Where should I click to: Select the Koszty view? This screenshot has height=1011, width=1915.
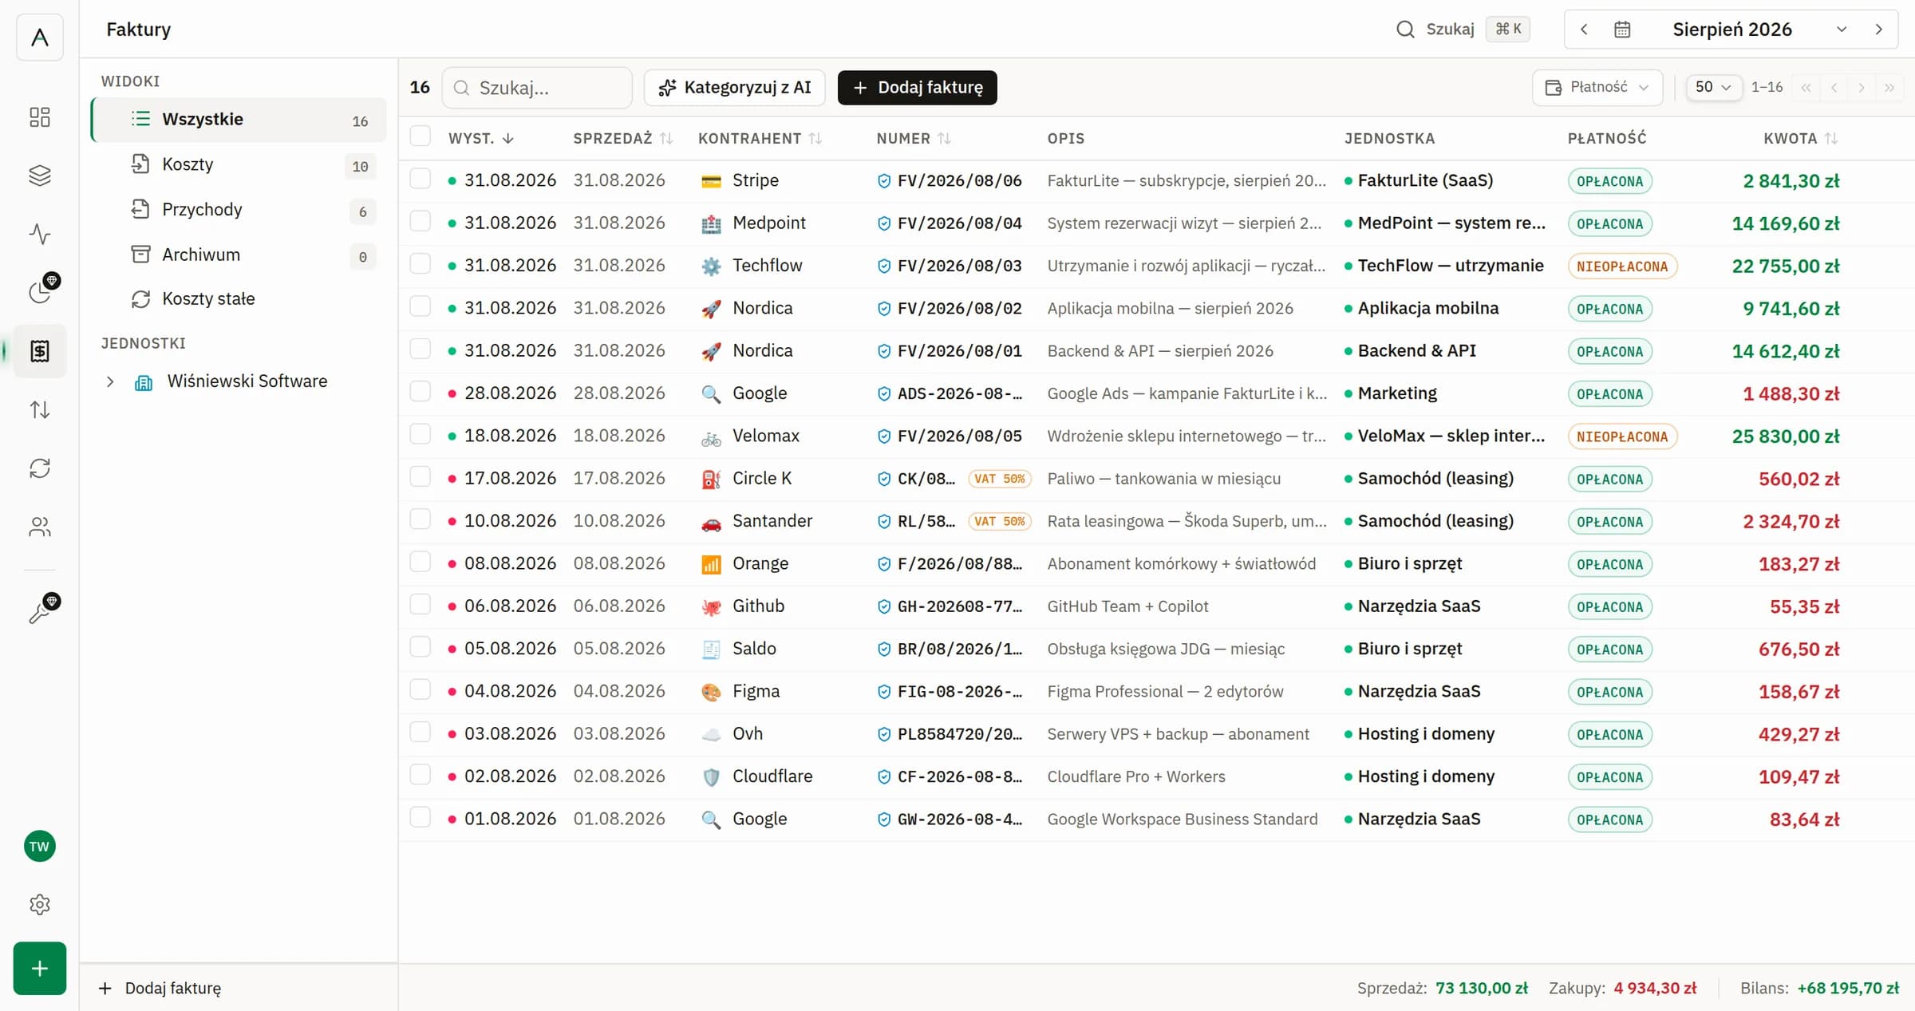pos(239,165)
